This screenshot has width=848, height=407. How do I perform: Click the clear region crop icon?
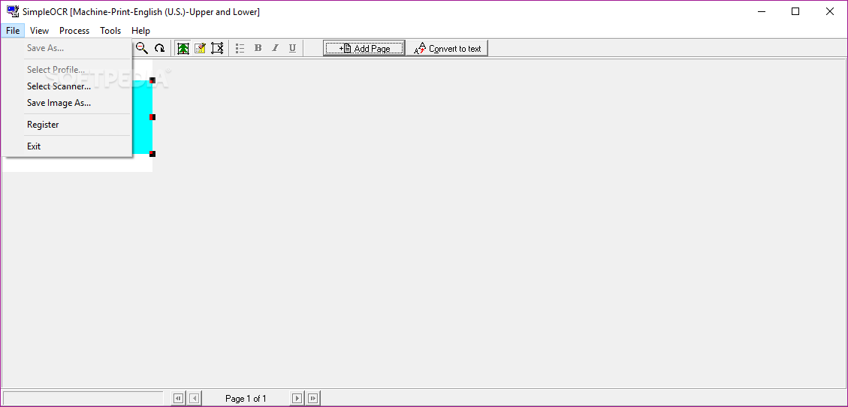(x=217, y=48)
